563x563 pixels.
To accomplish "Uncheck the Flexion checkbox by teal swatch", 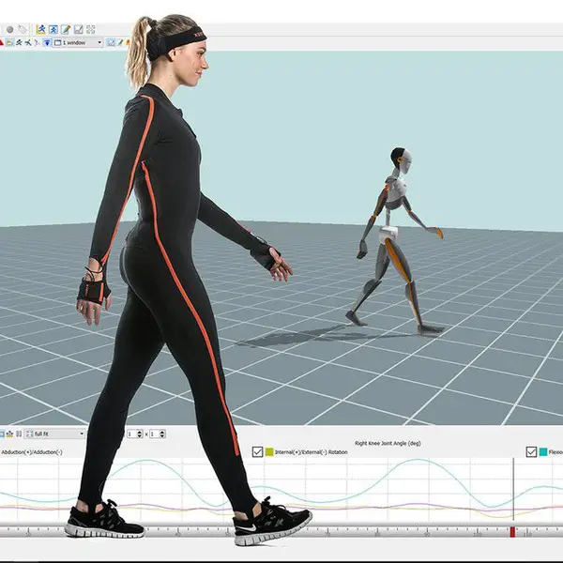I will 531,451.
